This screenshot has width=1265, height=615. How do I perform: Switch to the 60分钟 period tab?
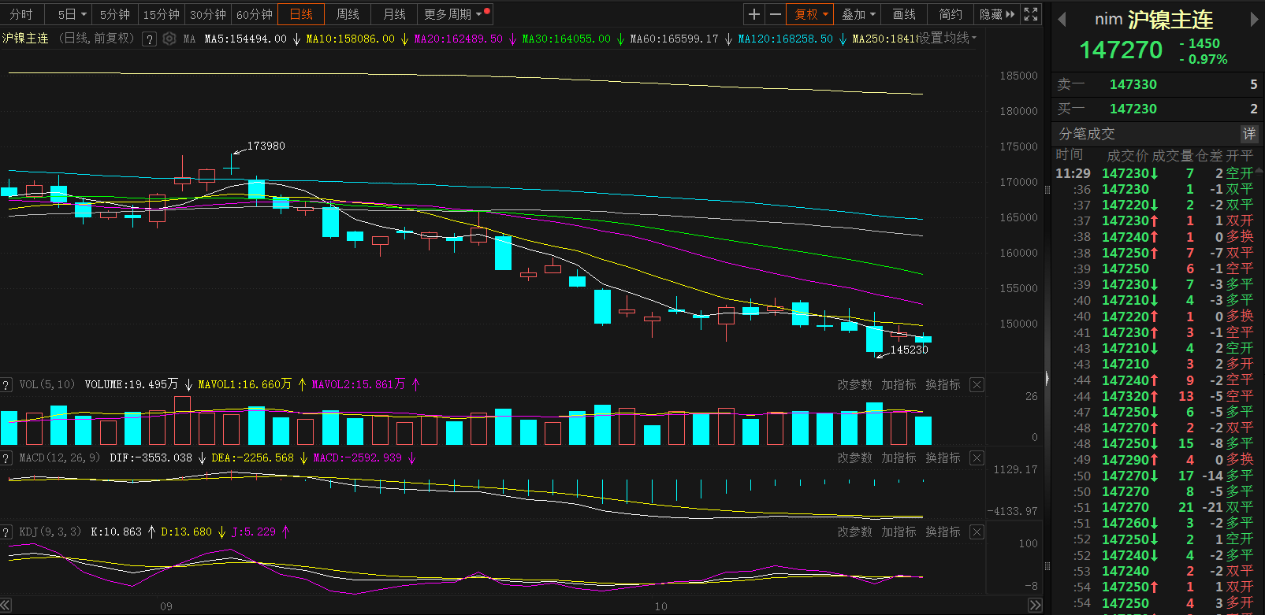click(x=255, y=14)
